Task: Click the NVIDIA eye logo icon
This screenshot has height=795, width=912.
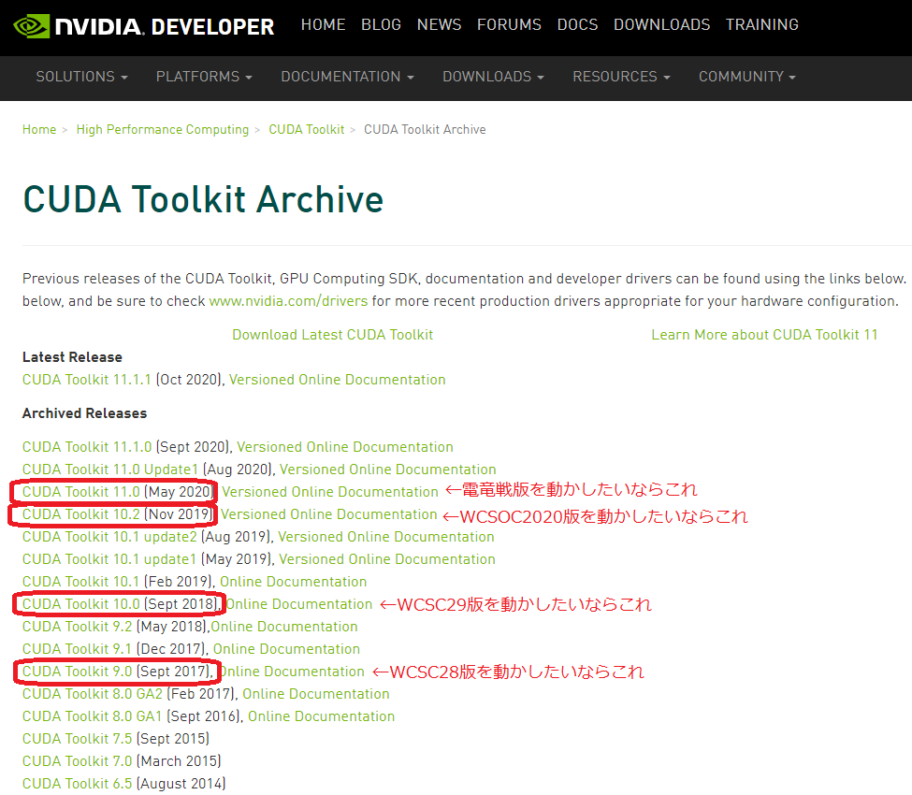Action: click(x=32, y=27)
